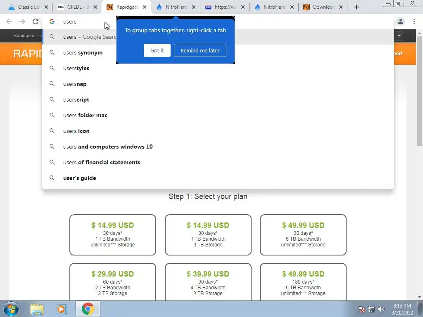The width and height of the screenshot is (423, 317).
Task: Select the $49.99 30 days plan
Action: coord(303,235)
